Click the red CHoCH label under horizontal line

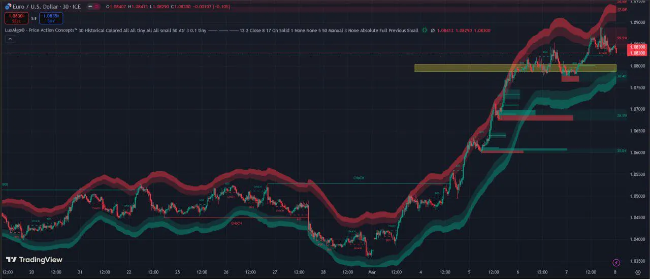point(236,223)
